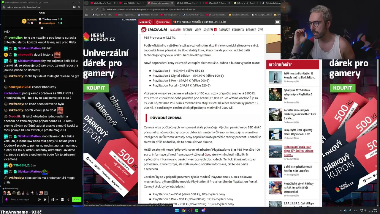Open the emoji picker in chat box

(x=45, y=199)
